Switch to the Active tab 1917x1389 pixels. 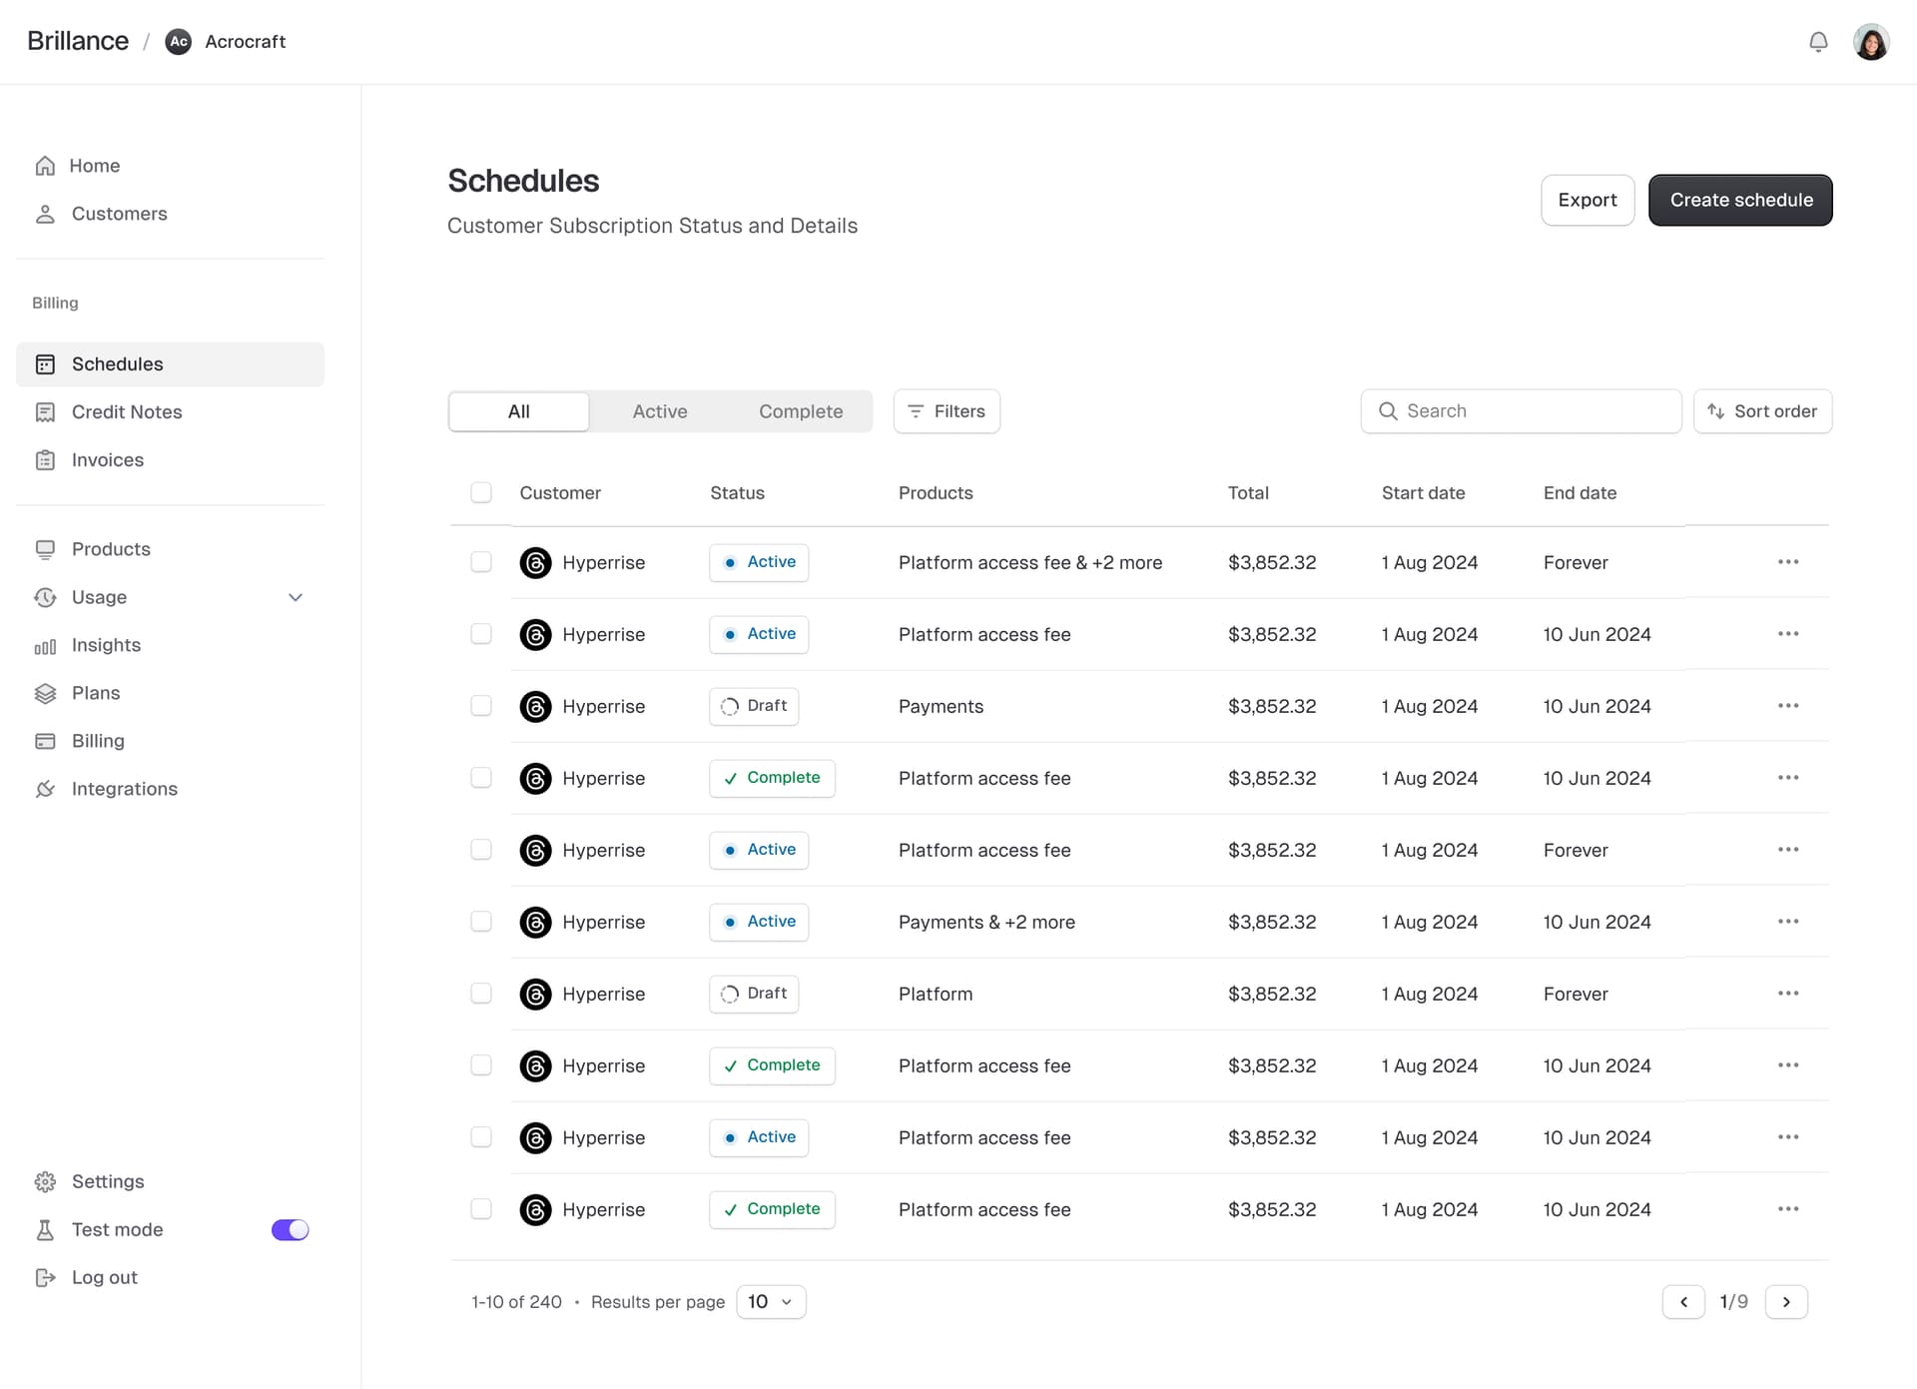(659, 410)
